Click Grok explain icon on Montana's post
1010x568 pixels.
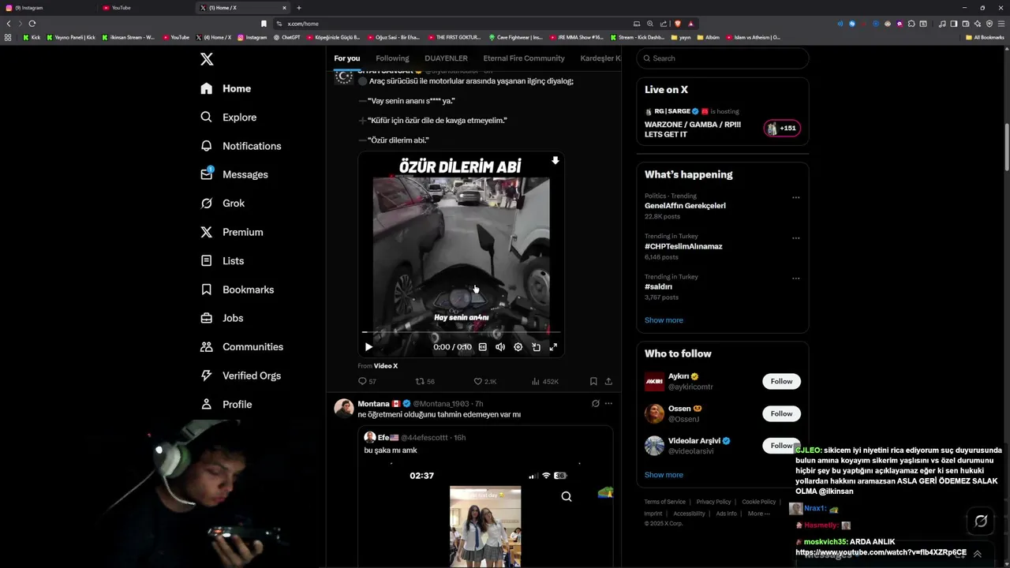click(x=595, y=403)
